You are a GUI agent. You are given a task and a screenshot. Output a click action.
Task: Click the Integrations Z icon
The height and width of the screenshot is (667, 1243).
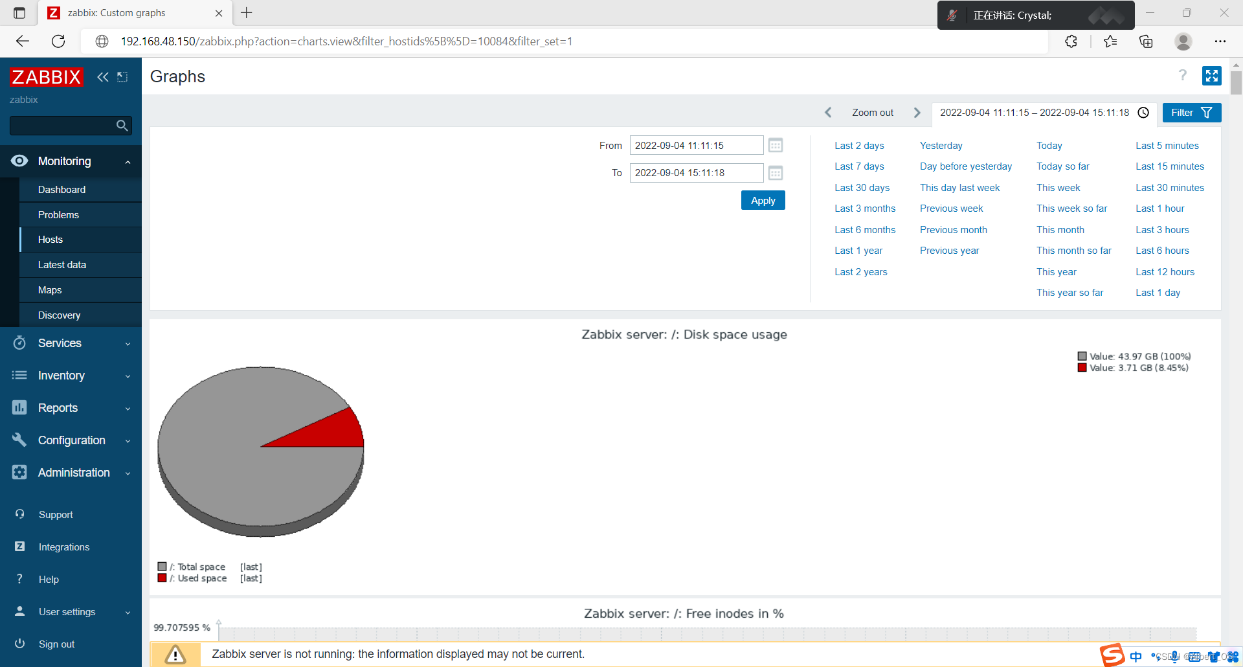click(x=20, y=547)
